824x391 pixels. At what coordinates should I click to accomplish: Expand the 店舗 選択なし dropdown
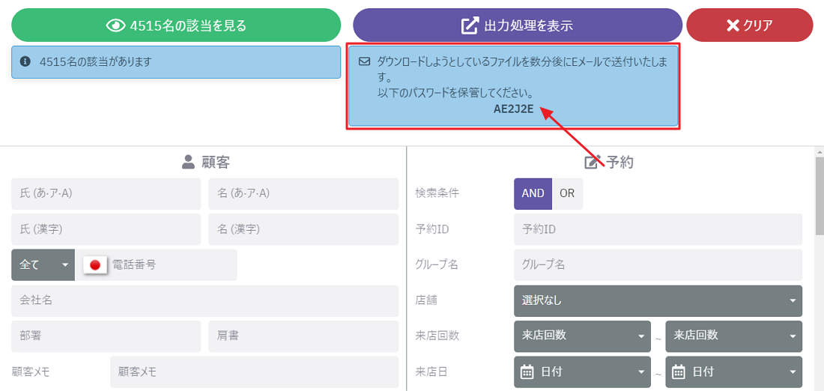click(x=658, y=300)
